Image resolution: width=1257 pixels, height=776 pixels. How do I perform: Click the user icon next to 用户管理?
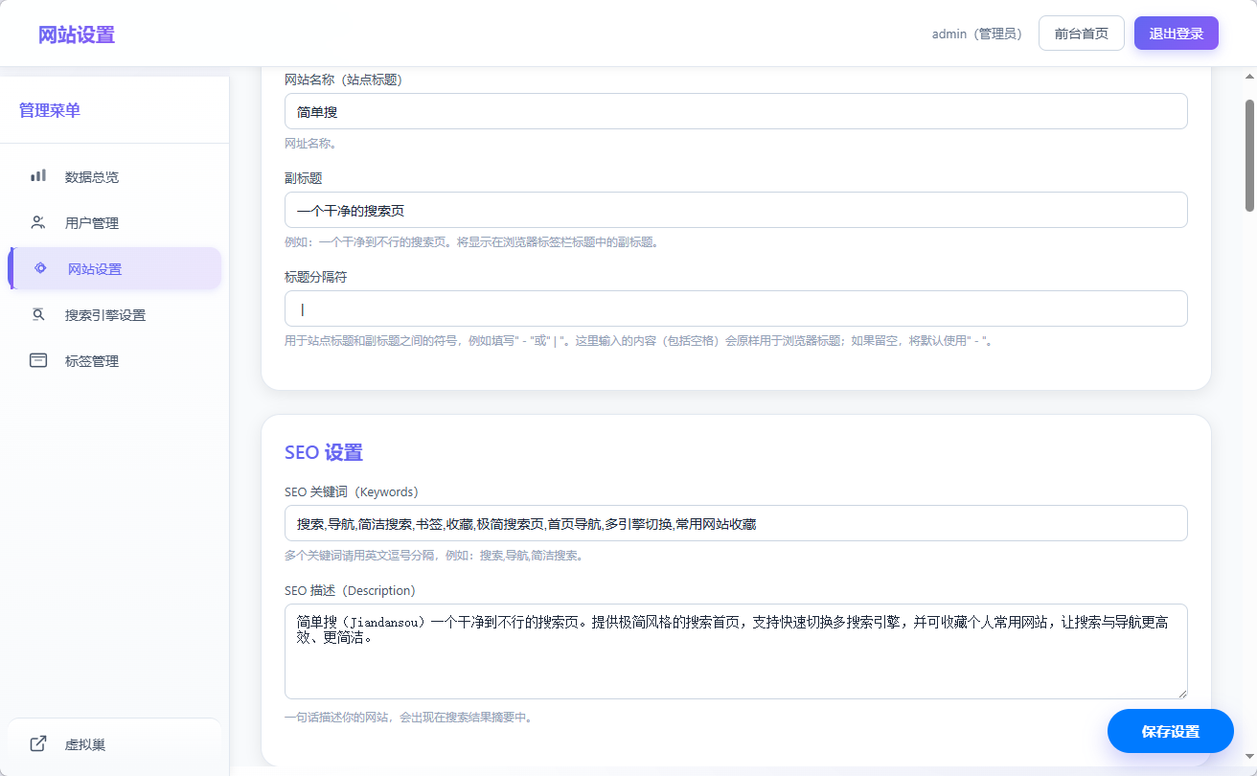pos(37,222)
